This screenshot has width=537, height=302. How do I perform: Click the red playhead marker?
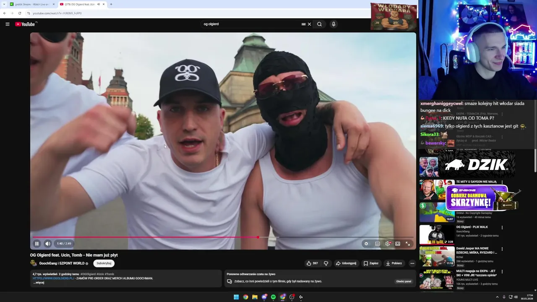tap(258, 237)
